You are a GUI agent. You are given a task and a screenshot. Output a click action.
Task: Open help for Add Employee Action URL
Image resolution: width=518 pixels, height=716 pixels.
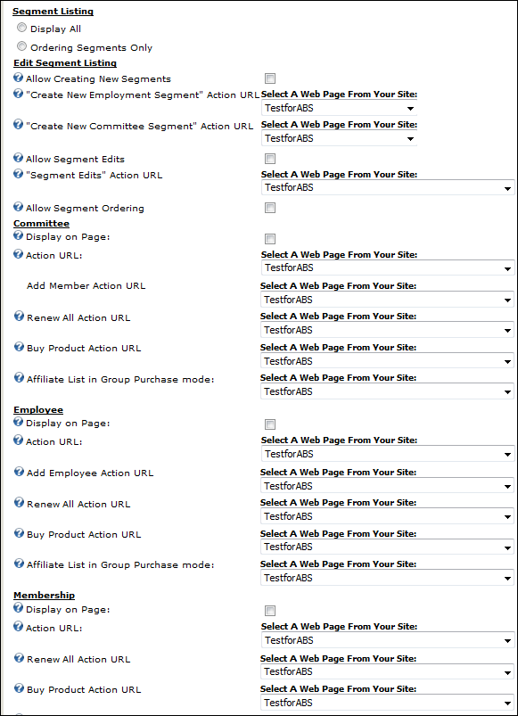19,472
